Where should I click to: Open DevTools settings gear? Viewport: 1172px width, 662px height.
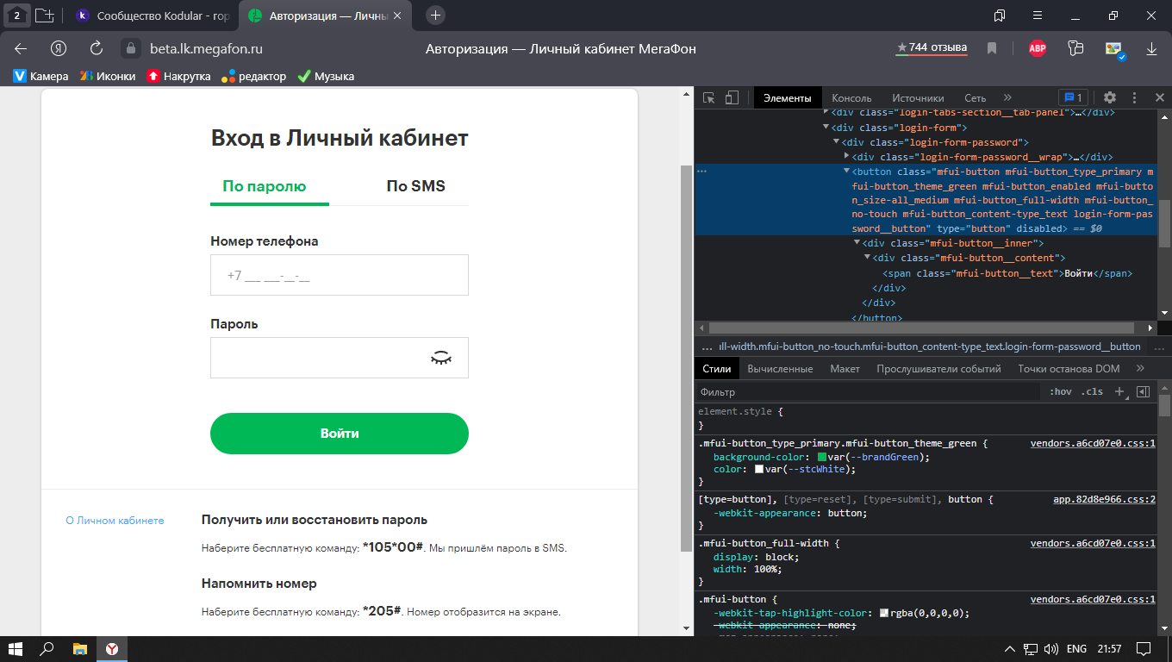click(1110, 98)
